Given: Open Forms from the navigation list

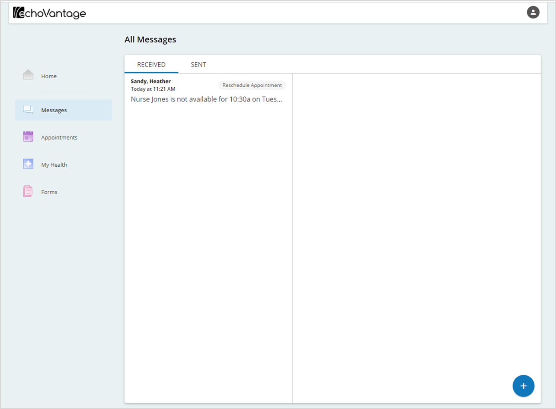Looking at the screenshot, I should pyautogui.click(x=49, y=191).
